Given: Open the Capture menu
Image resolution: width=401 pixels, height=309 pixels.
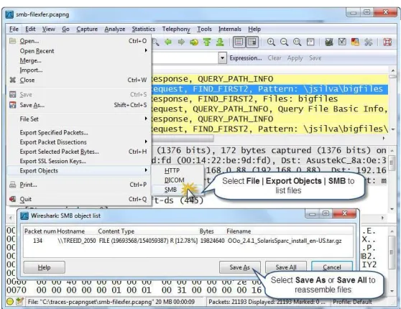Looking at the screenshot, I should click(x=87, y=29).
